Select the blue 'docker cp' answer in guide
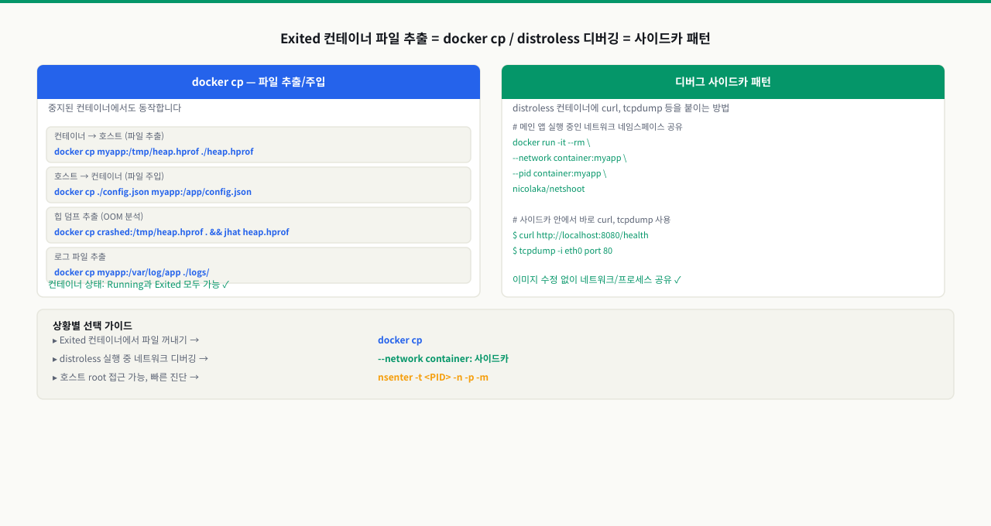Screen dimensions: 991x526 pos(399,340)
